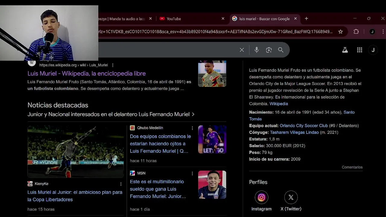Open options for Qhubo Medellín news
The image size is (386, 217).
pyautogui.click(x=192, y=128)
